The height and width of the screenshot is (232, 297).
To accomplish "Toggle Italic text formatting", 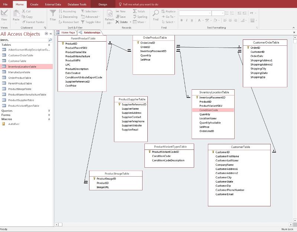I will pos(187,20).
